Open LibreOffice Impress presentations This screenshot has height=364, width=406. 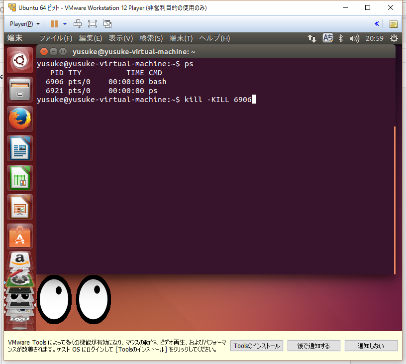(20, 207)
